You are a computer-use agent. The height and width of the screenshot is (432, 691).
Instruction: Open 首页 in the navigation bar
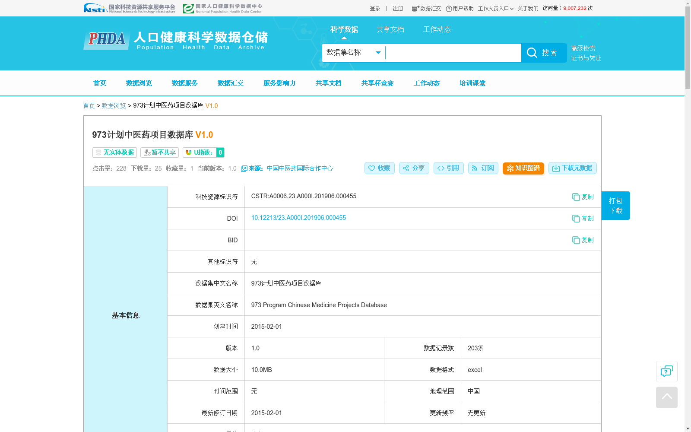[x=100, y=83]
